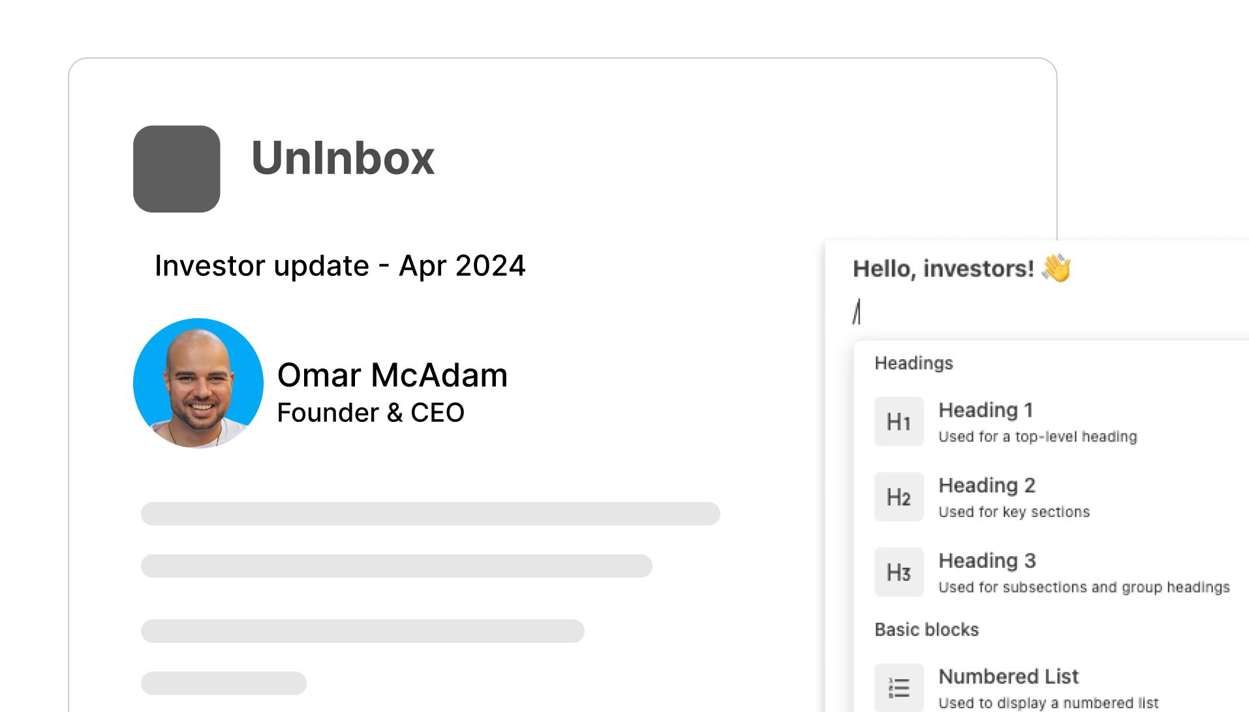Click the "Omar McAdam" sender name
Viewport: 1249px width, 712px height.
[392, 376]
